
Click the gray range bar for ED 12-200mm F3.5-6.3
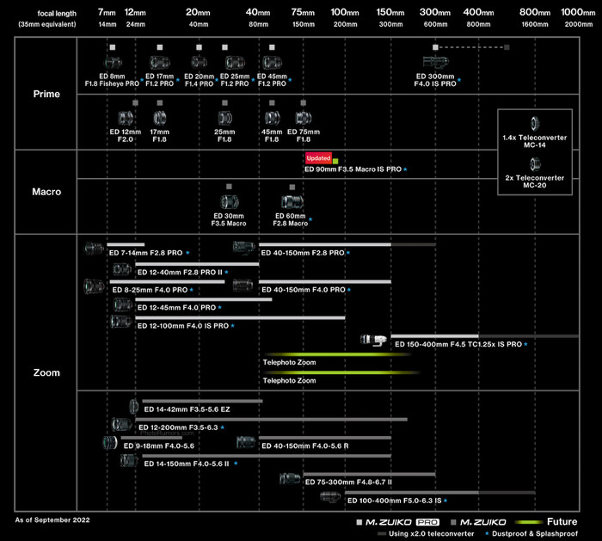tap(271, 419)
